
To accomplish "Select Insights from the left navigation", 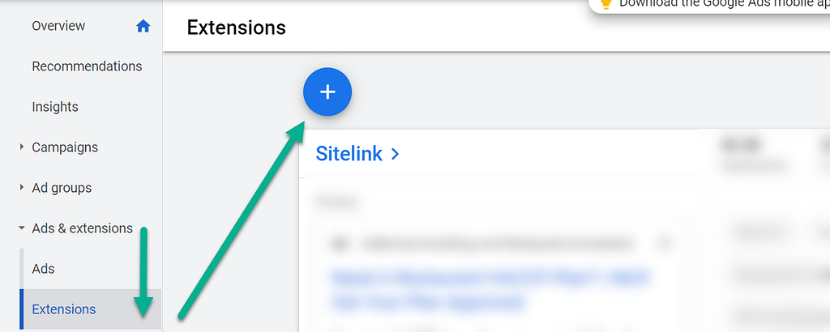I will pyautogui.click(x=55, y=107).
